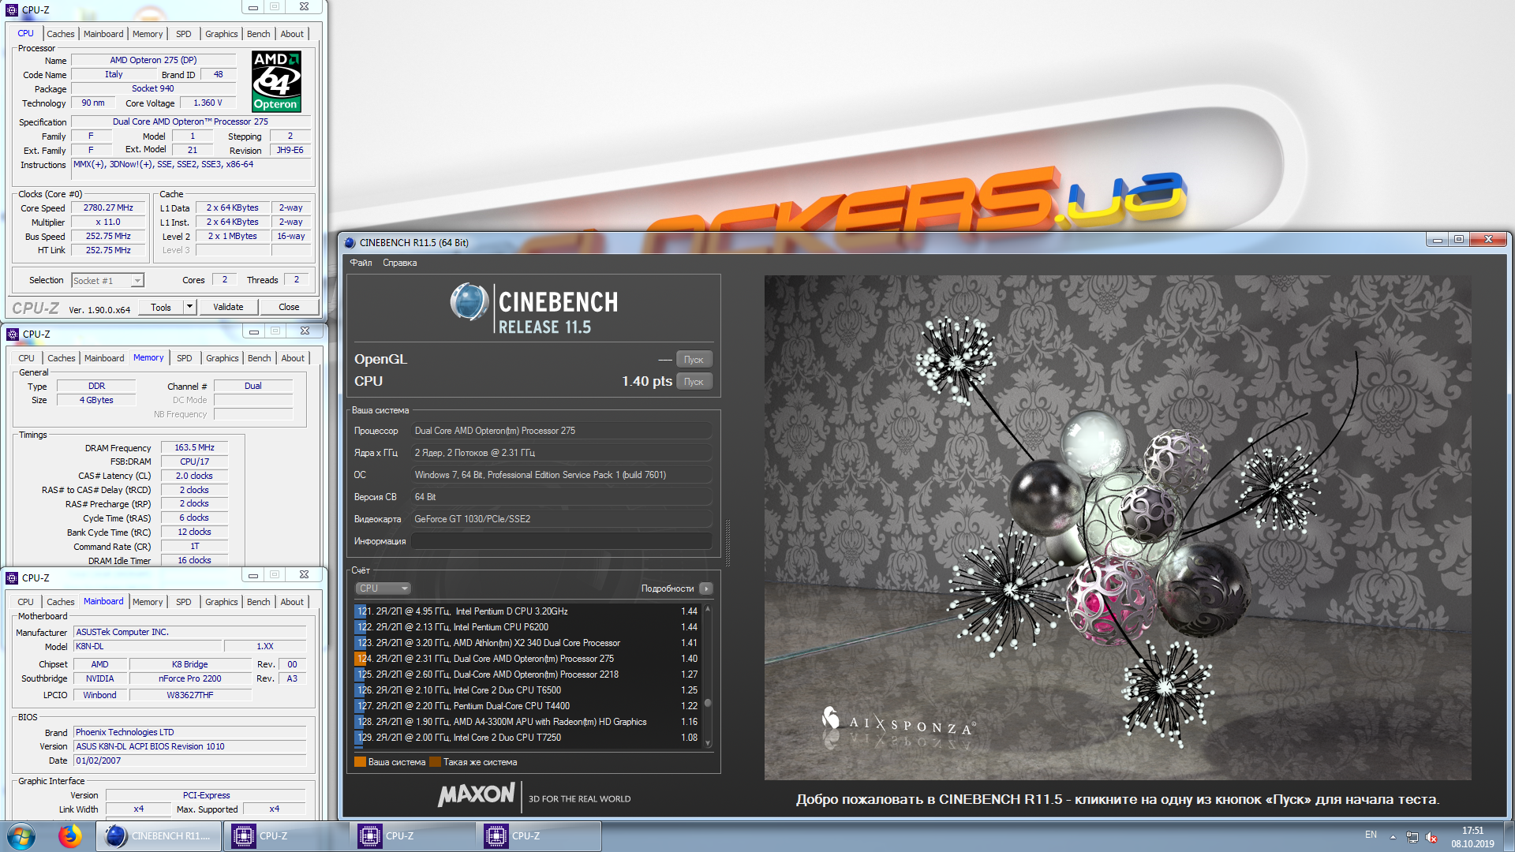
Task: Open Mainboard tab in top CPU-Z window
Action: pos(103,34)
